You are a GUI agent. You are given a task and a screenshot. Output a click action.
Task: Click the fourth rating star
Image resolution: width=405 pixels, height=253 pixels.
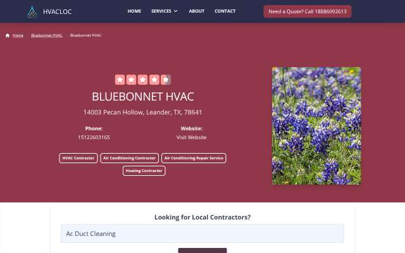point(154,80)
